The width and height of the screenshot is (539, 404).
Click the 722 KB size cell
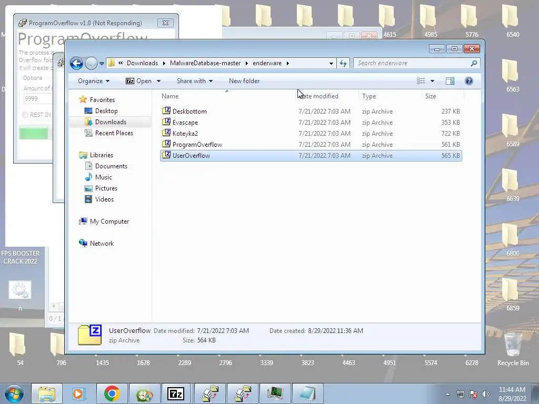point(451,133)
